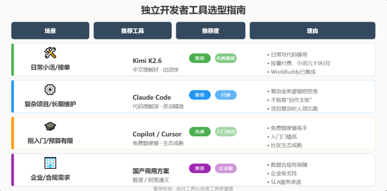Select the 场景 column header

(x=50, y=31)
